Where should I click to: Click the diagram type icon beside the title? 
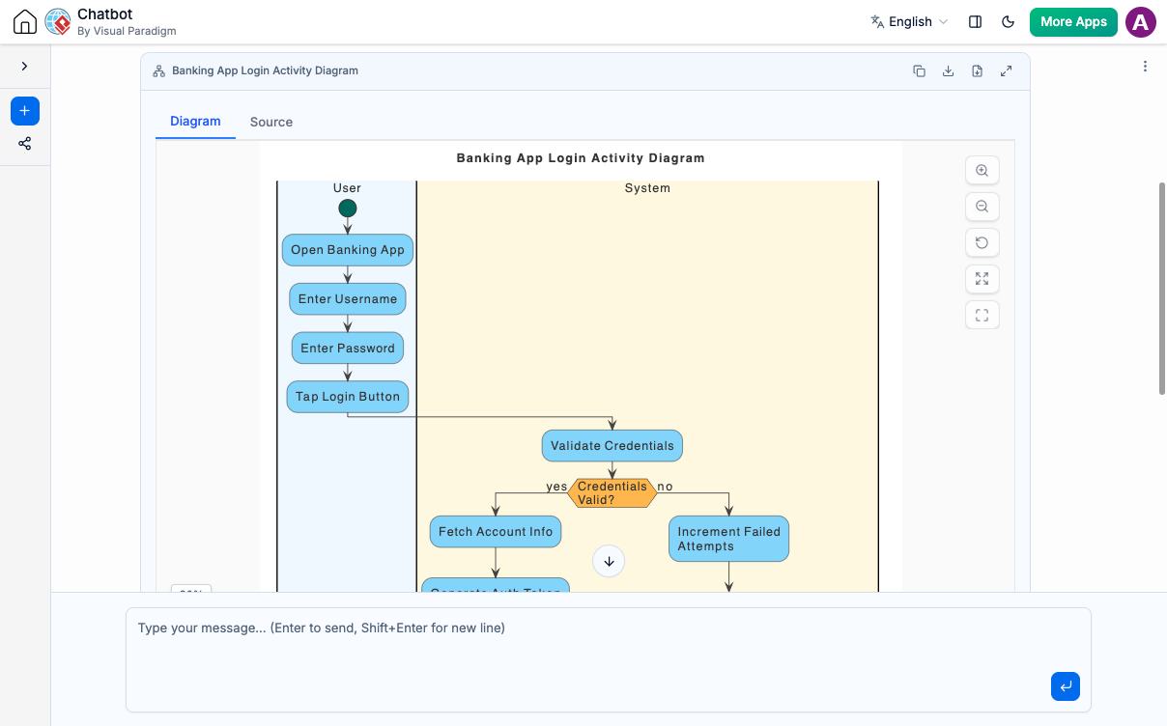(x=159, y=71)
